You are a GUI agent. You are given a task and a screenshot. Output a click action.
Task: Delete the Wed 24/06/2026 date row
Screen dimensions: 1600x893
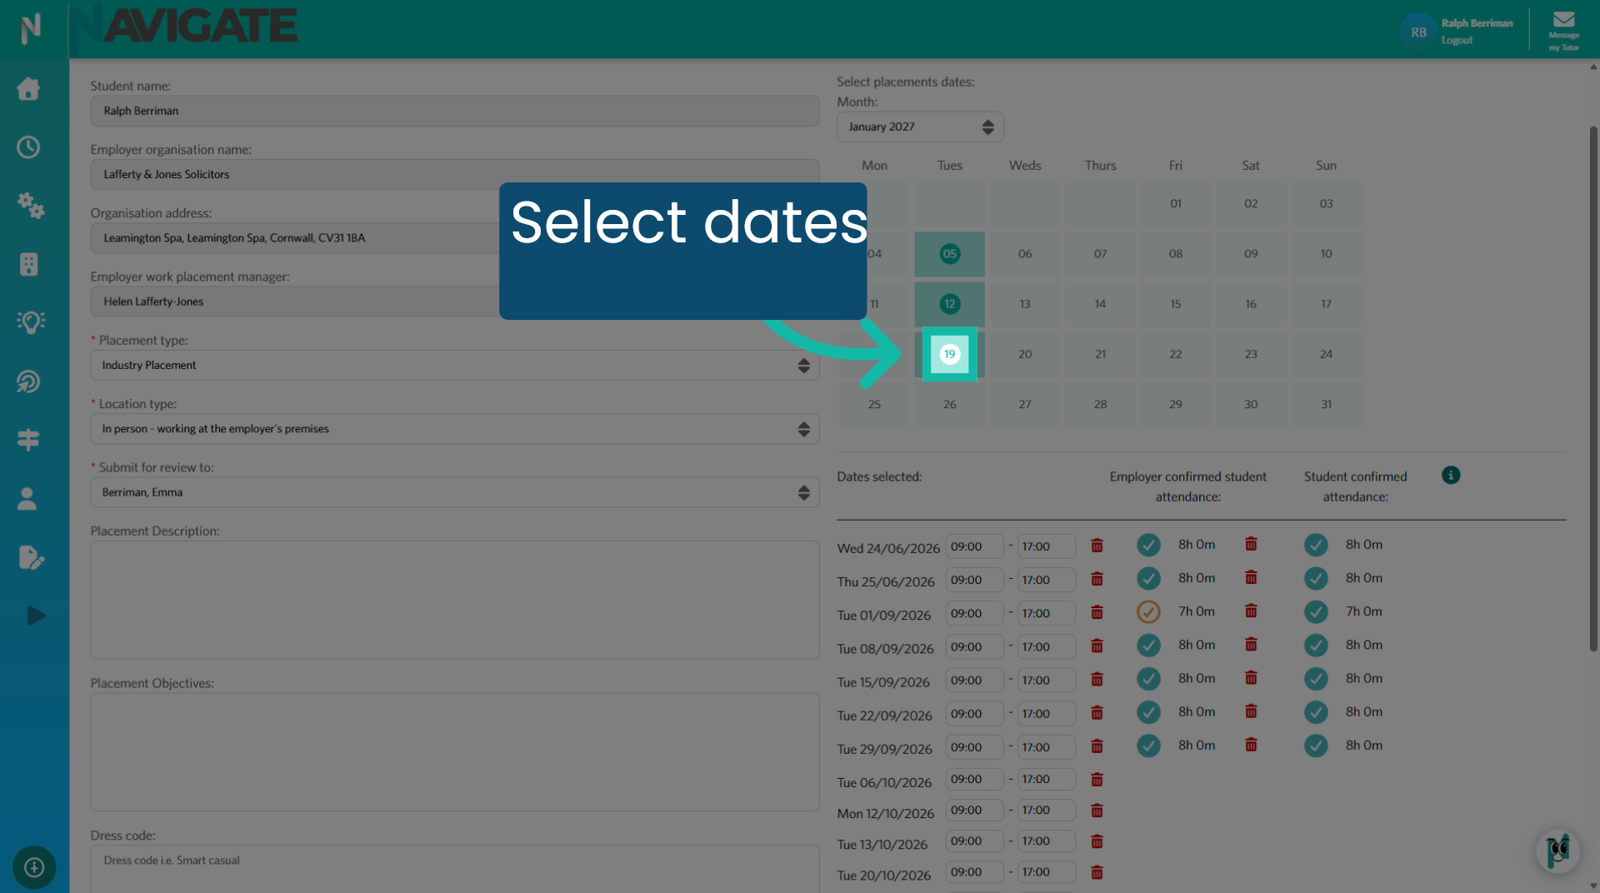click(1097, 546)
